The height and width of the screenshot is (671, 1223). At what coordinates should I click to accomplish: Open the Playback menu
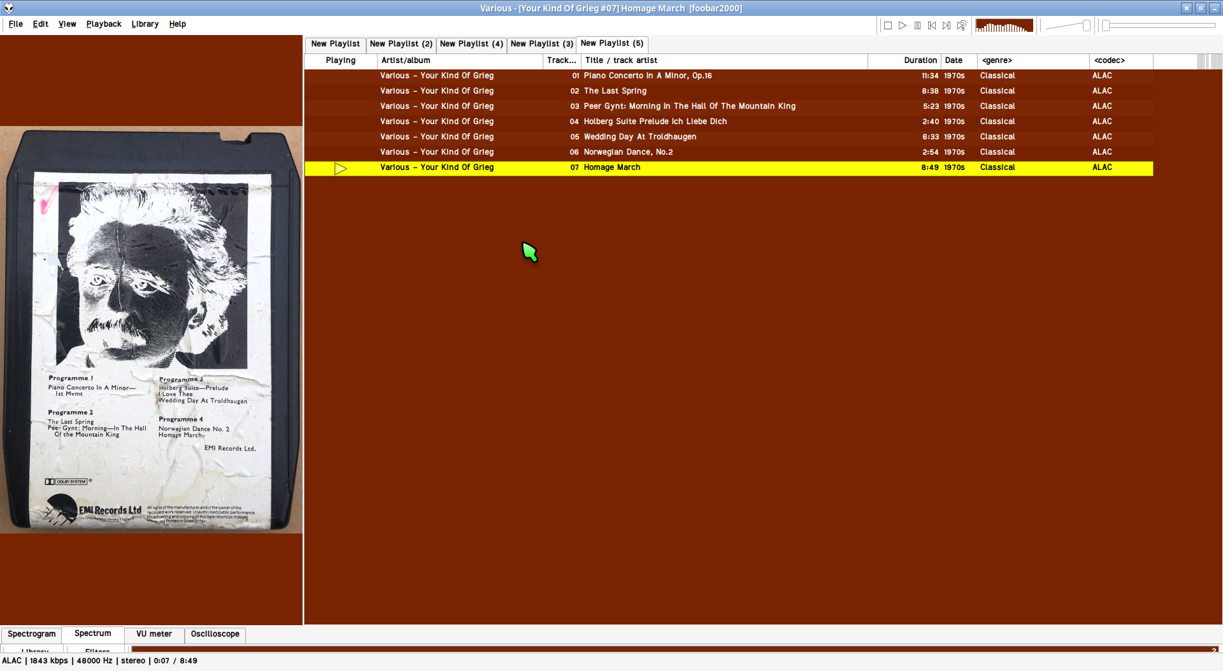coord(104,24)
